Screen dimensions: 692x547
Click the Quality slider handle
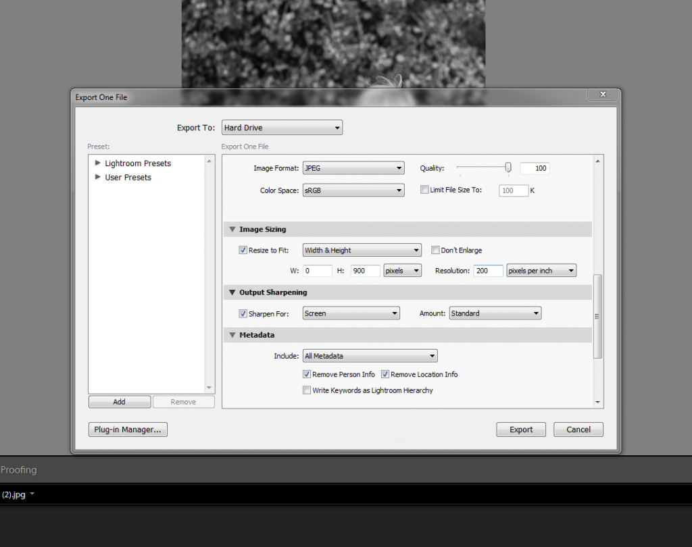tap(508, 167)
